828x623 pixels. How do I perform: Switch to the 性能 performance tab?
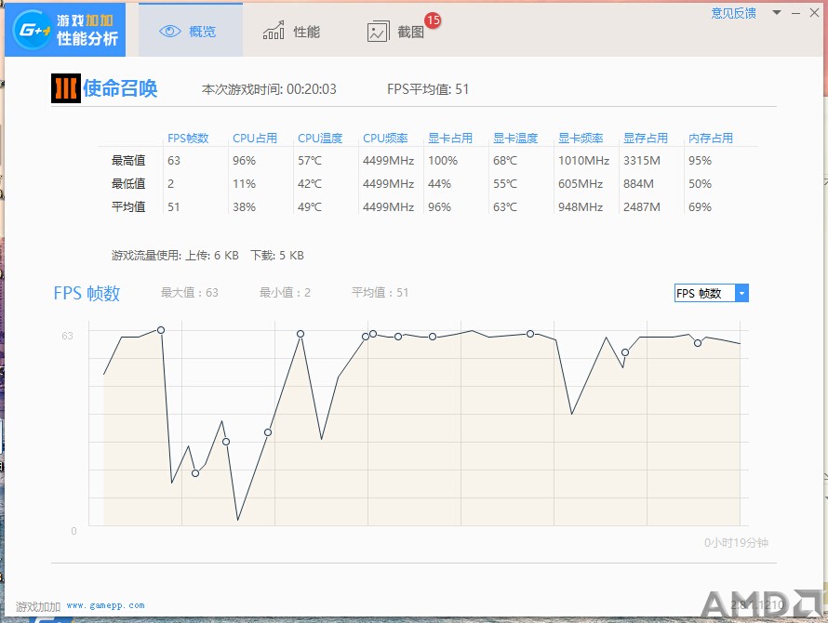[291, 32]
